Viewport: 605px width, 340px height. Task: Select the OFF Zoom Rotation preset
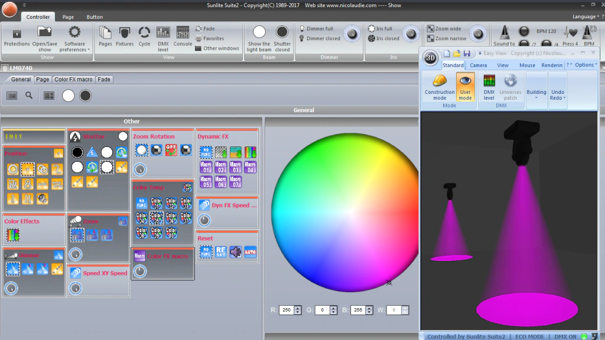coord(171,150)
